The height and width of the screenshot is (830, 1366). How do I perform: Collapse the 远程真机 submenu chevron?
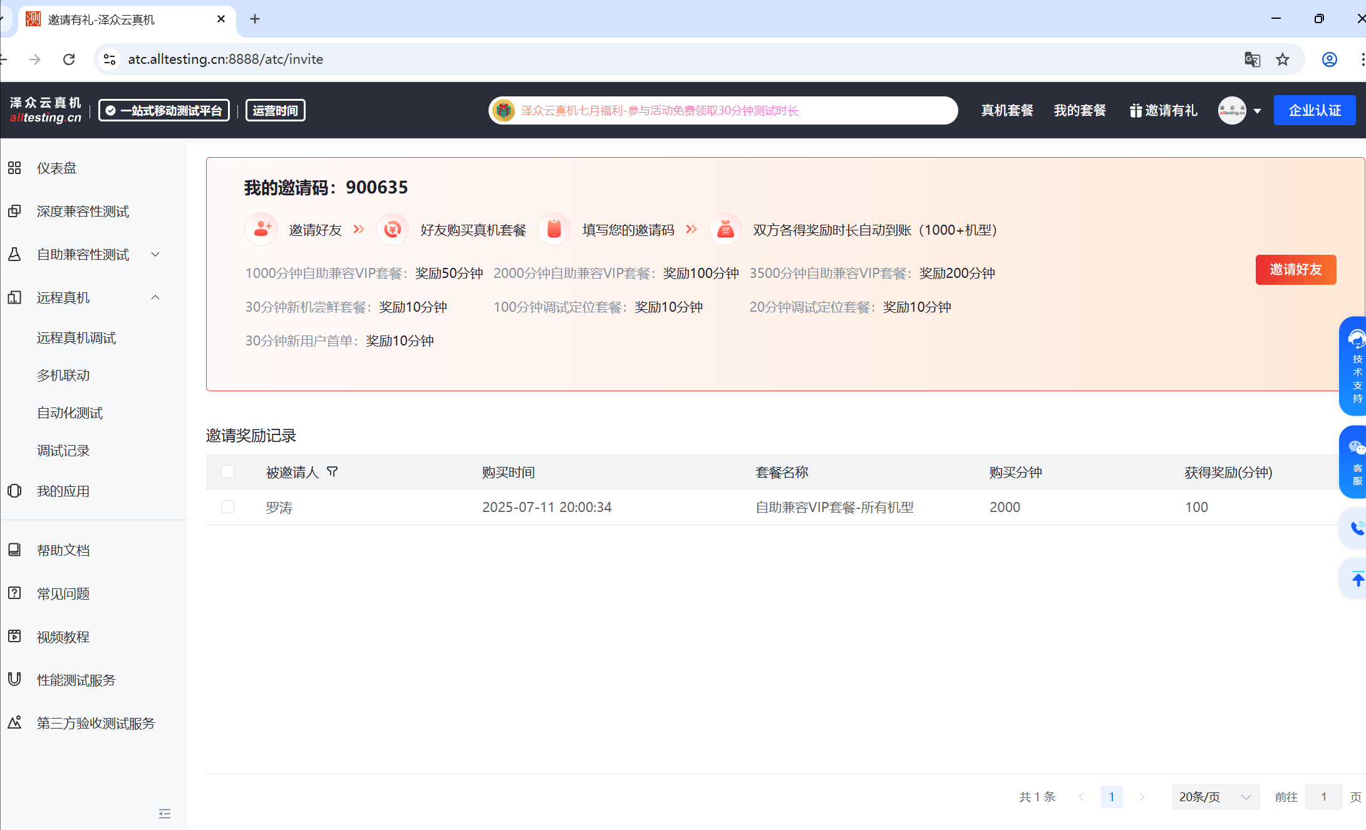tap(155, 297)
